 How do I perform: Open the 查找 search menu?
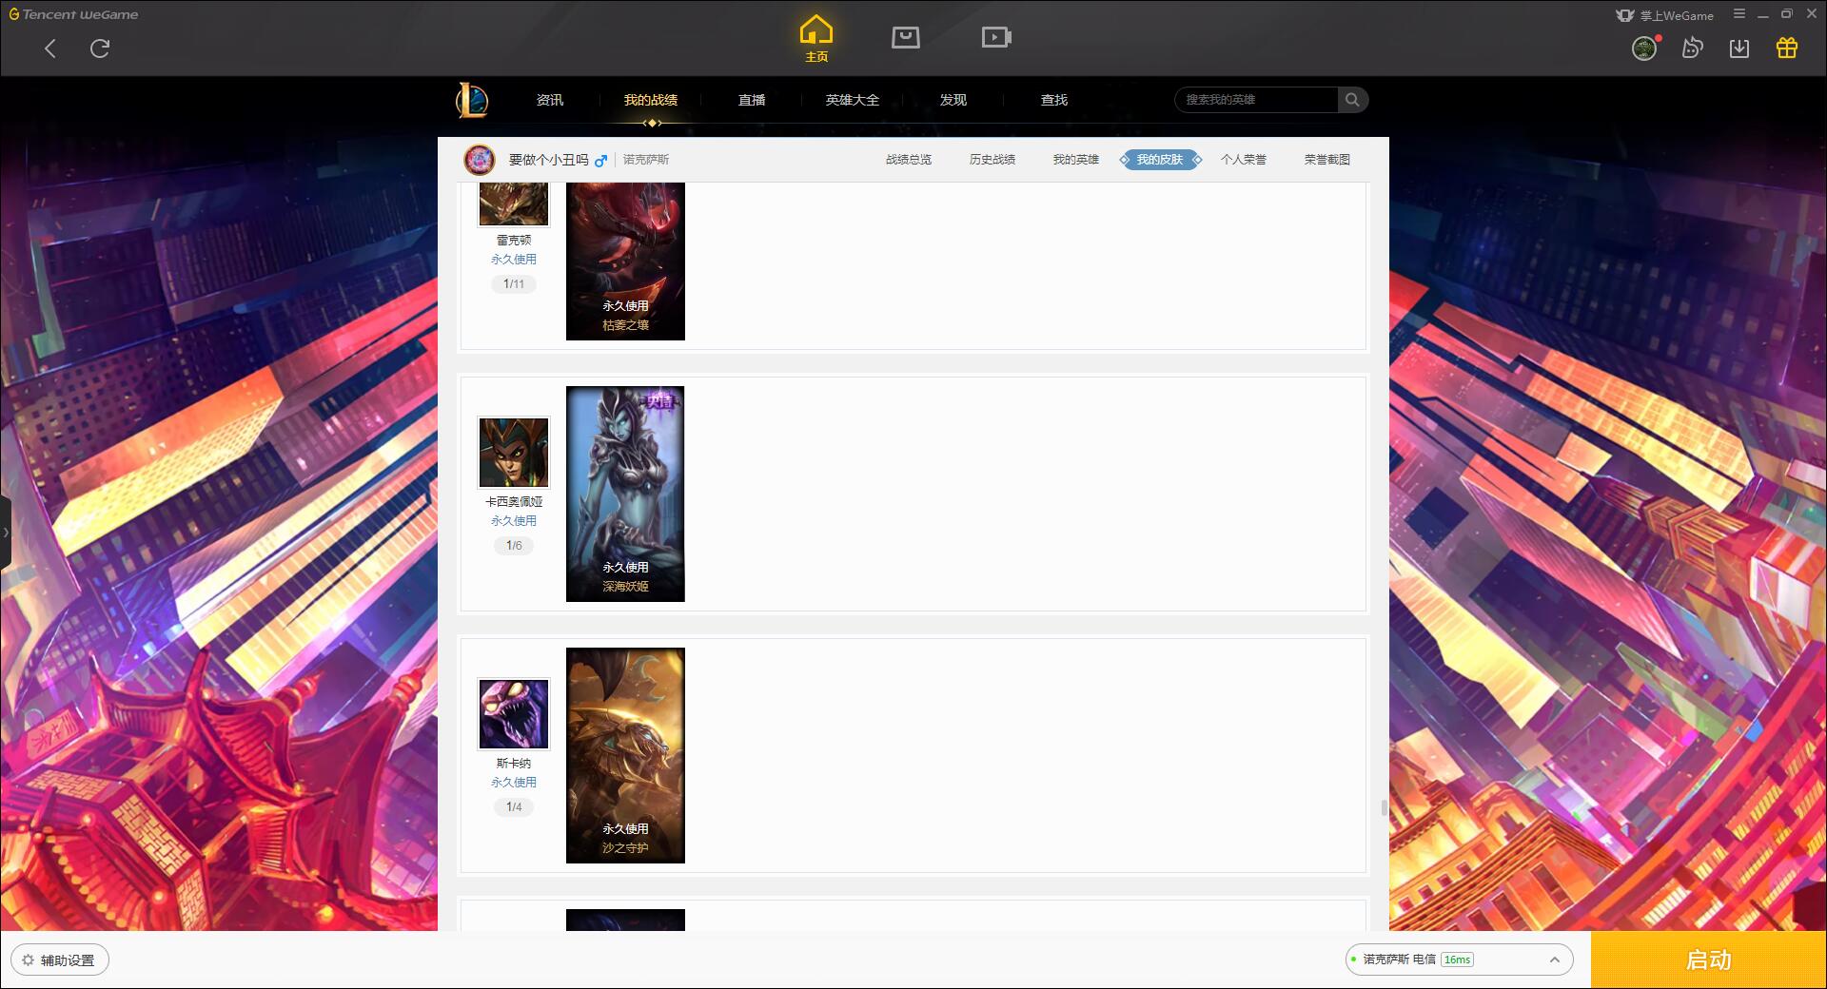[x=1054, y=100]
